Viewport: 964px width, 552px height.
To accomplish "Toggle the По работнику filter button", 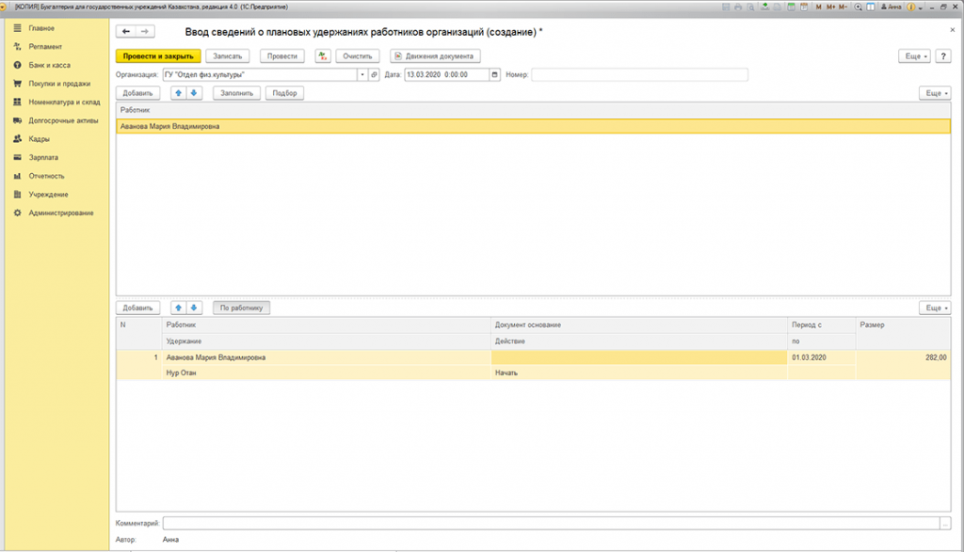I will pyautogui.click(x=241, y=308).
